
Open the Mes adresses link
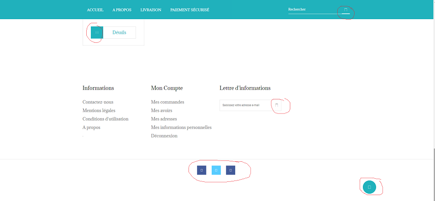coord(164,119)
